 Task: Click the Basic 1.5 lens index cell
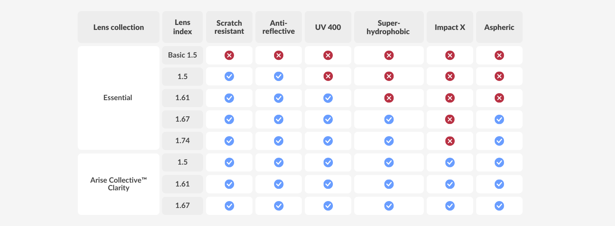[183, 55]
